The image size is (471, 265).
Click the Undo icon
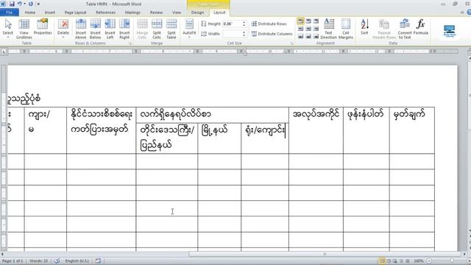point(20,4)
